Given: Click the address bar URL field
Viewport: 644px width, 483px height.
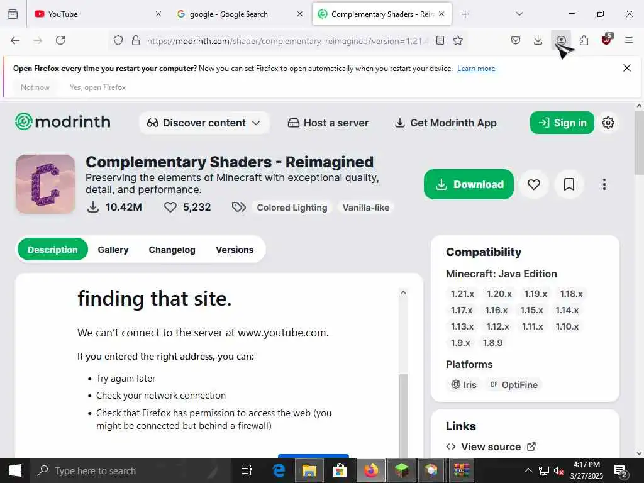Looking at the screenshot, I should [287, 41].
